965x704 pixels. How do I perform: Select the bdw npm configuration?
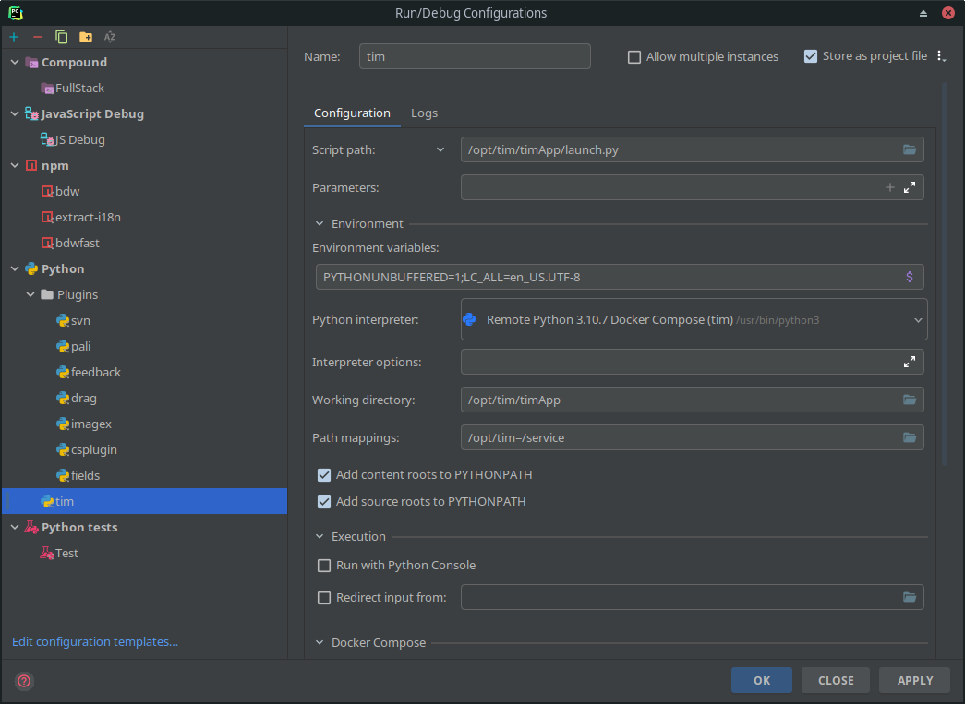145,191
